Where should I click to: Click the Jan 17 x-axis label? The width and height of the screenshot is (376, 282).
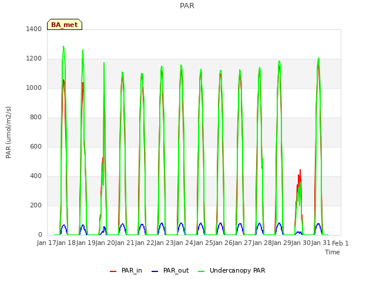tap(46, 243)
